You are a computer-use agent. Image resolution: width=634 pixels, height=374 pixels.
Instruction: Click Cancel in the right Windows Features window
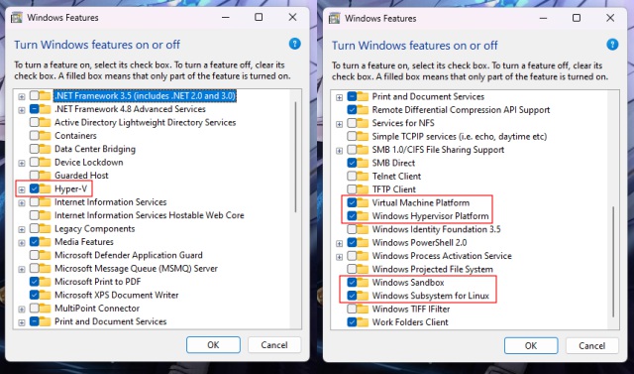coord(592,345)
